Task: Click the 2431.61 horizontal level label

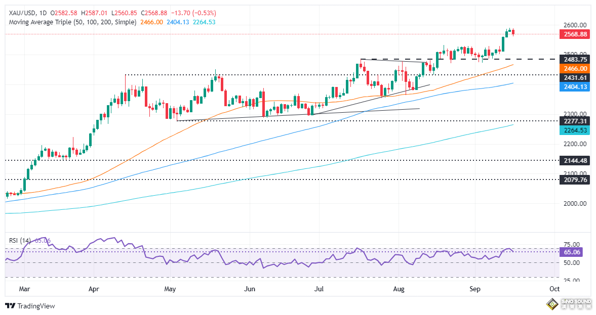Action: 575,78
